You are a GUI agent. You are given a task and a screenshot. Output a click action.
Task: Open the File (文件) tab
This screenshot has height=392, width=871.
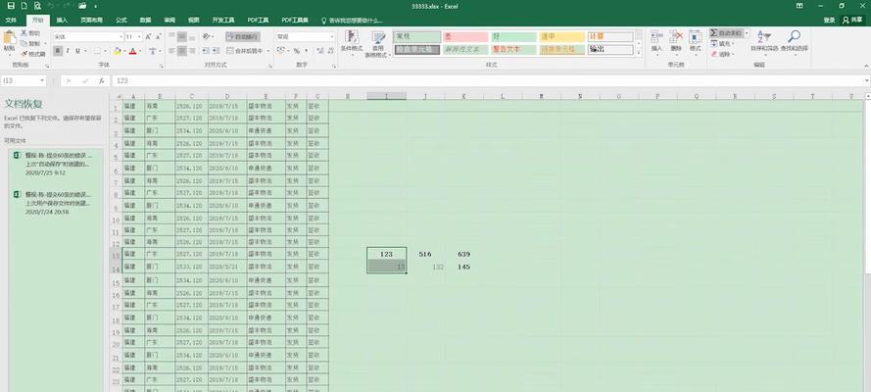tap(11, 20)
